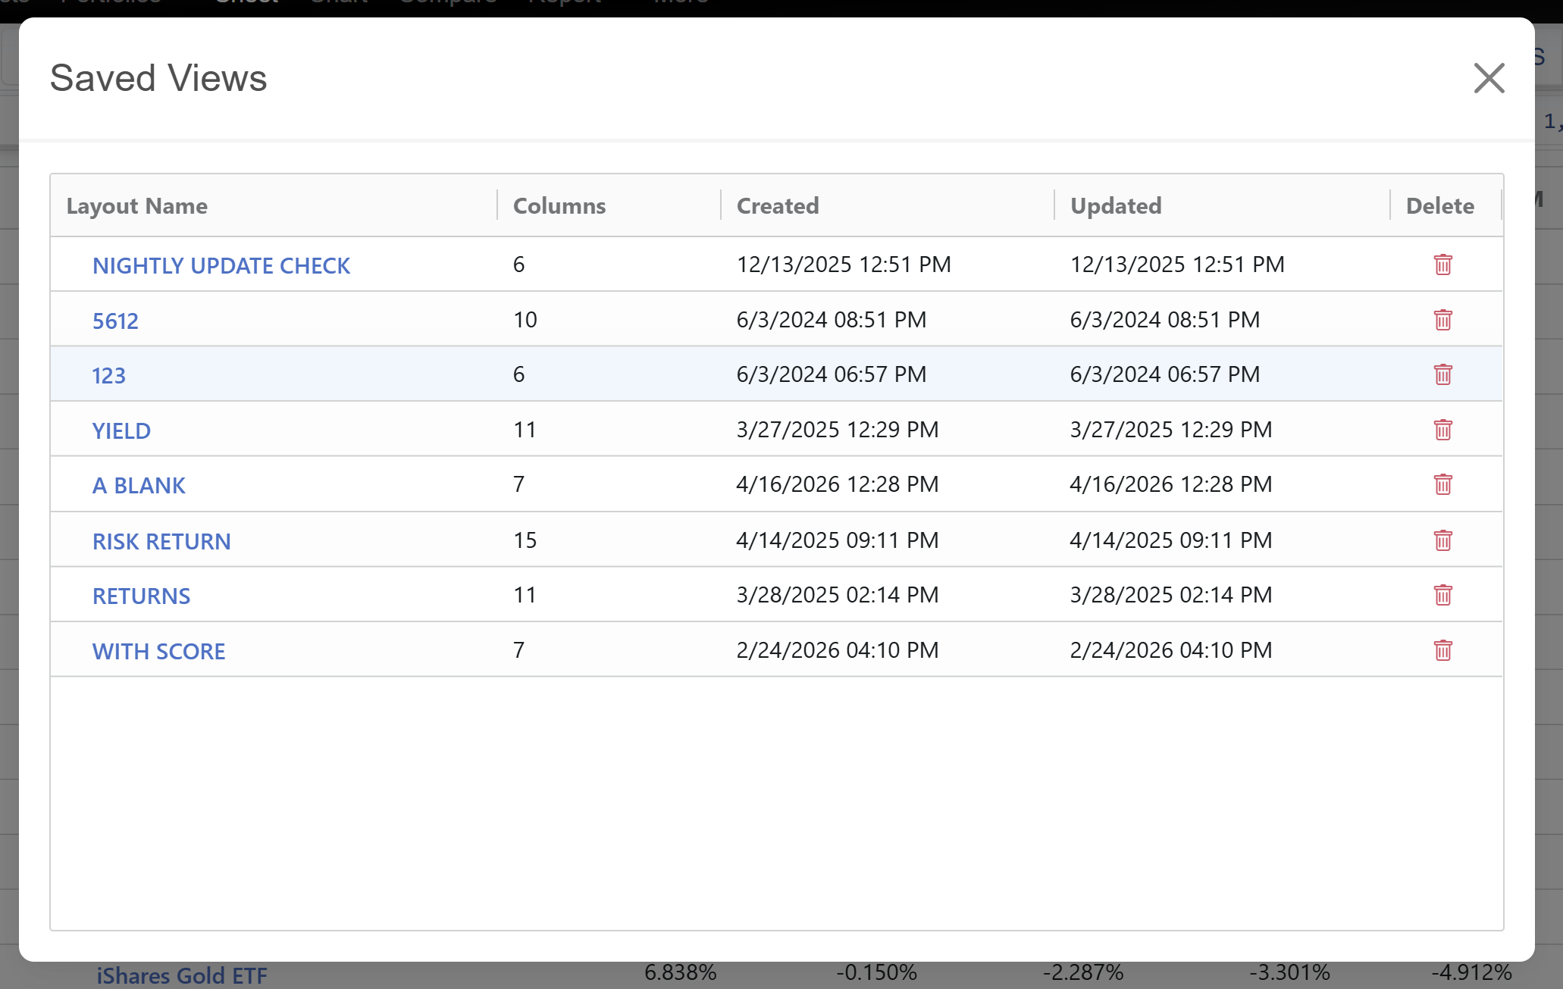This screenshot has height=989, width=1563.
Task: Load the WITH SCORE layout
Action: (x=158, y=651)
